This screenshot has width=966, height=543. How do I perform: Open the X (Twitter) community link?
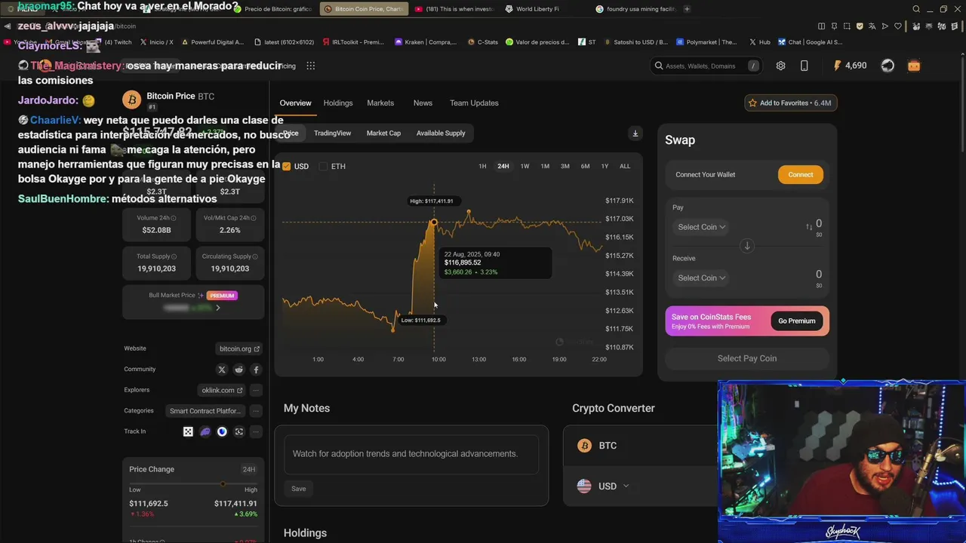point(222,370)
